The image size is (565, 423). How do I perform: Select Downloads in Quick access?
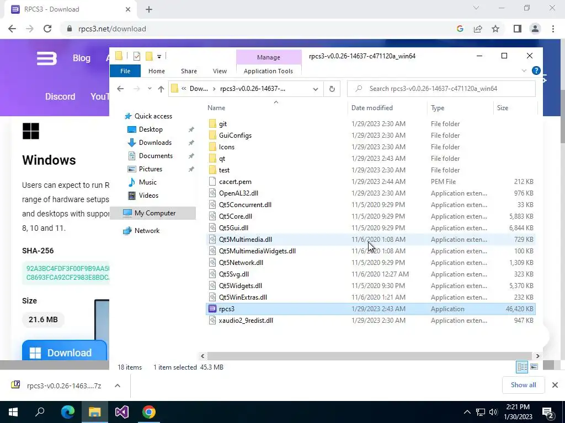pyautogui.click(x=155, y=143)
